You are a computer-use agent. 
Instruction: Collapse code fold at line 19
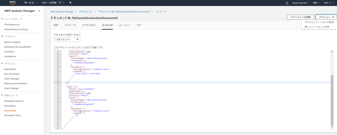(x=60, y=56)
